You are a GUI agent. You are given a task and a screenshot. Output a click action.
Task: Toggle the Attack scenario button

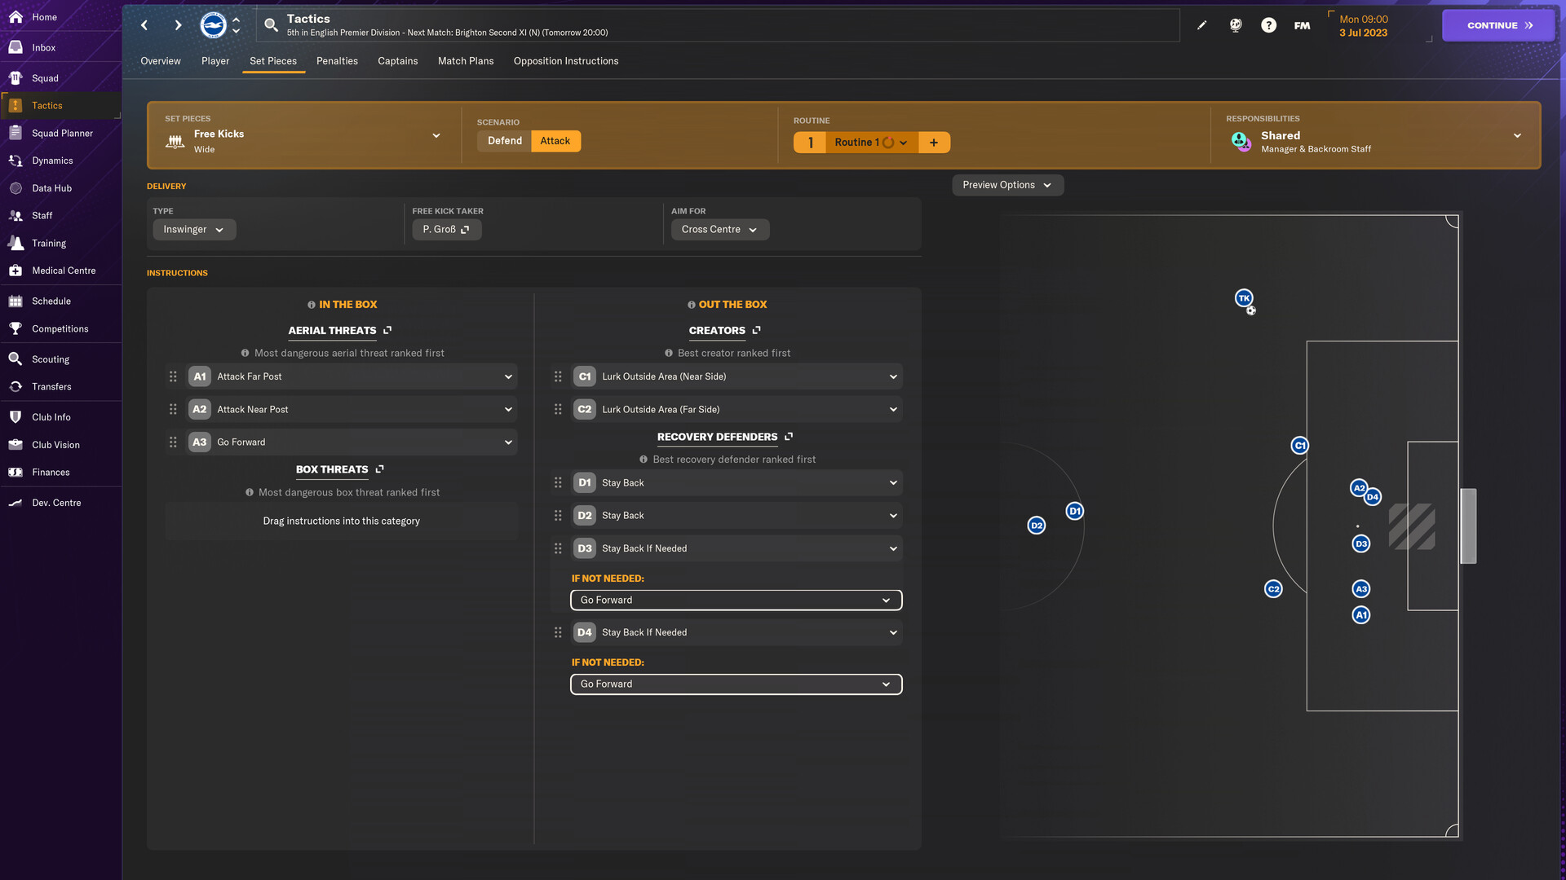click(555, 141)
